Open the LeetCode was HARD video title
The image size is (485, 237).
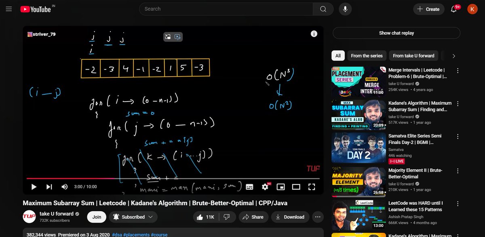[415, 206]
